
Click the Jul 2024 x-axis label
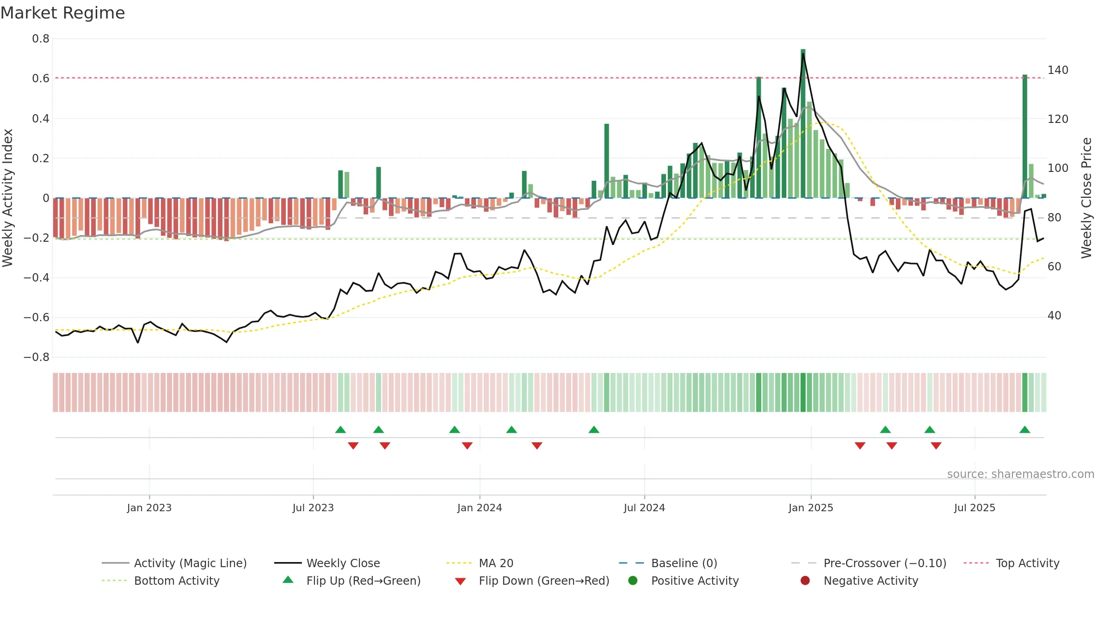click(644, 508)
